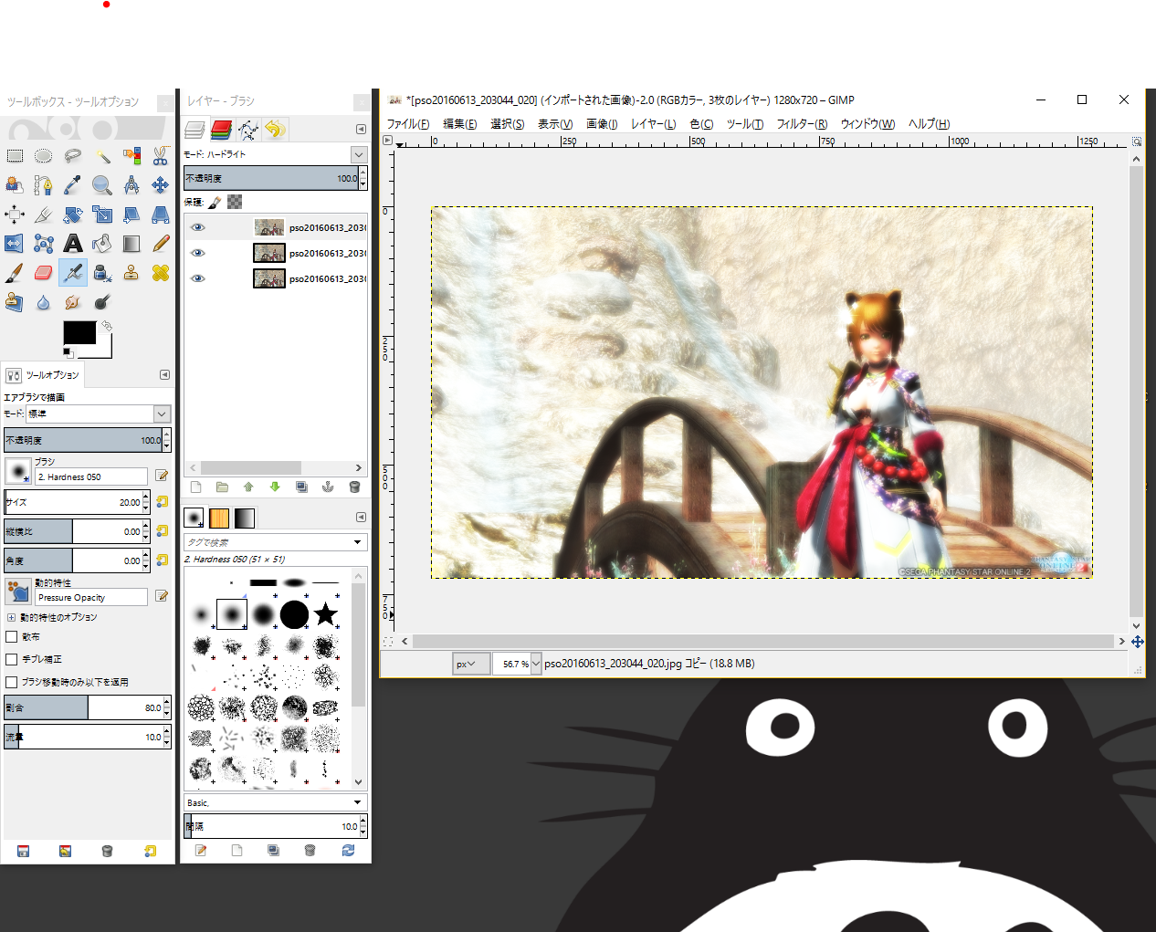1156x932 pixels.
Task: Click the black foreground color swatch
Action: (79, 333)
